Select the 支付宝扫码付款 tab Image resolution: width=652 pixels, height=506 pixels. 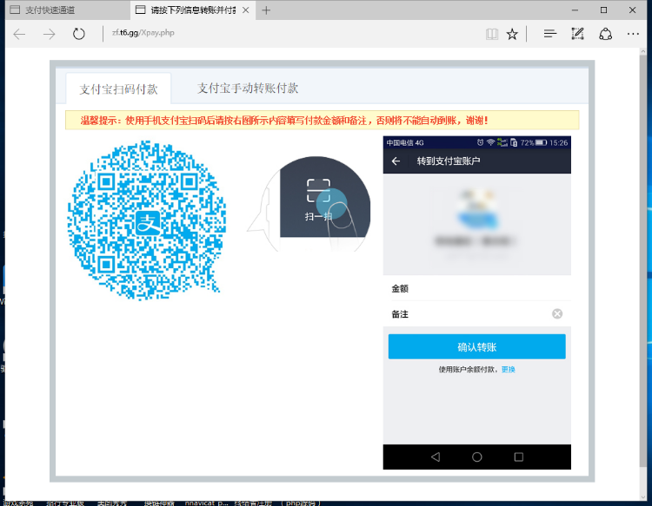(118, 89)
